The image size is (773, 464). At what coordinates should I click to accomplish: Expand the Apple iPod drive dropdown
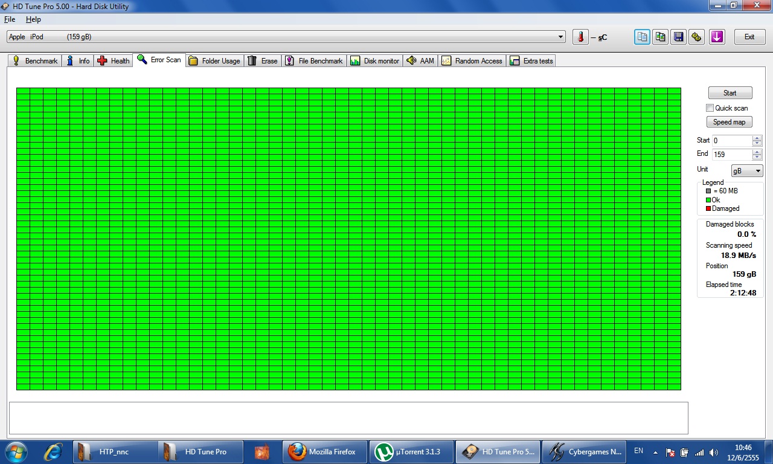561,37
